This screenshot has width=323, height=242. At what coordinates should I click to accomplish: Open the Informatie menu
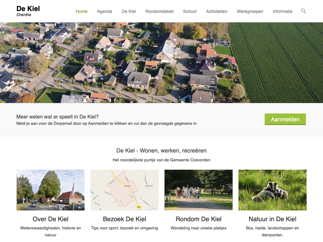282,11
